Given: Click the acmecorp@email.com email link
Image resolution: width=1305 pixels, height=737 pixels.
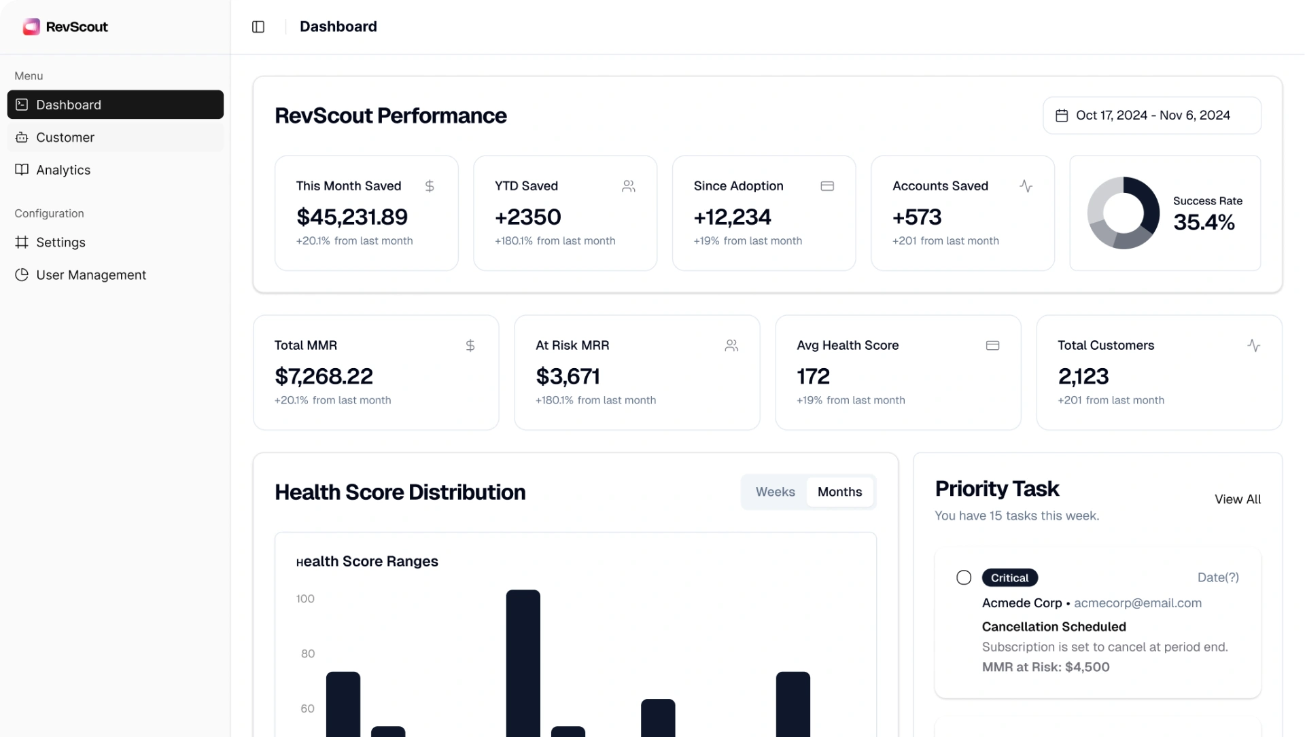Looking at the screenshot, I should (1138, 603).
